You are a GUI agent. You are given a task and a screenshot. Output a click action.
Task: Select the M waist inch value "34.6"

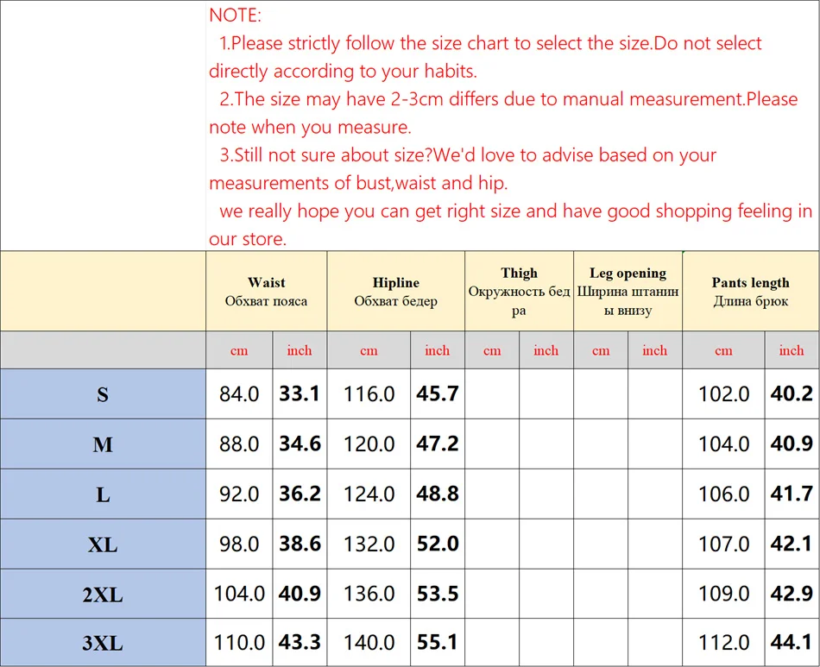(300, 444)
